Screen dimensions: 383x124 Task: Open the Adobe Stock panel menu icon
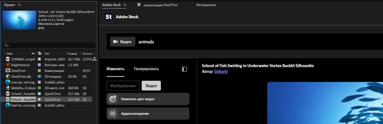click(x=125, y=5)
